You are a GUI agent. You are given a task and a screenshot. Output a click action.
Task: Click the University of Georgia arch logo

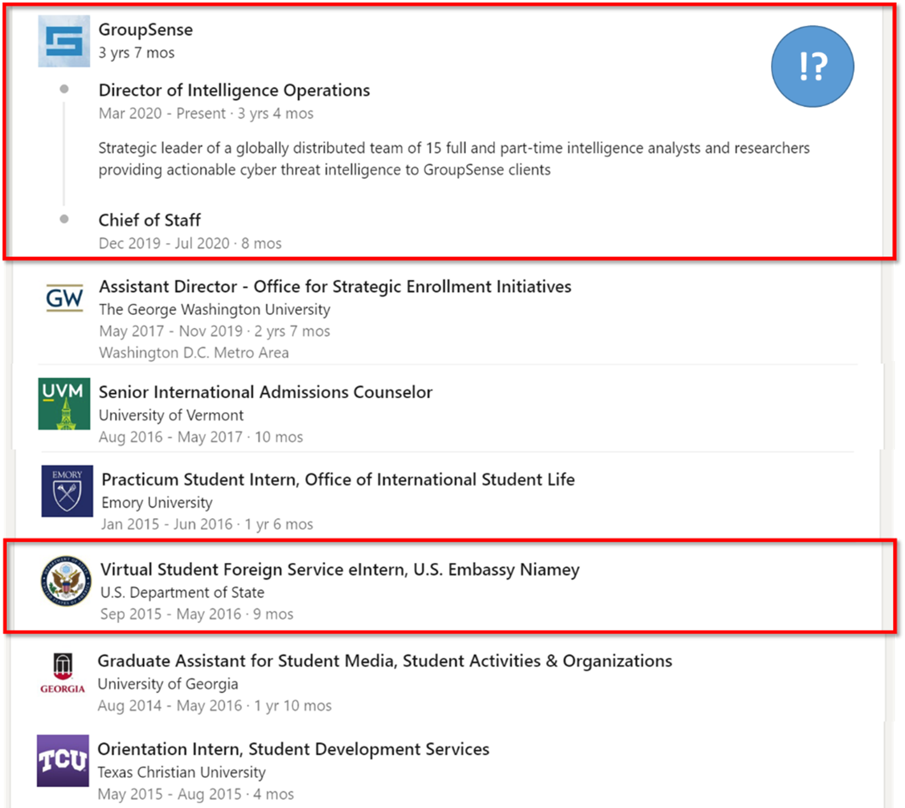[63, 673]
